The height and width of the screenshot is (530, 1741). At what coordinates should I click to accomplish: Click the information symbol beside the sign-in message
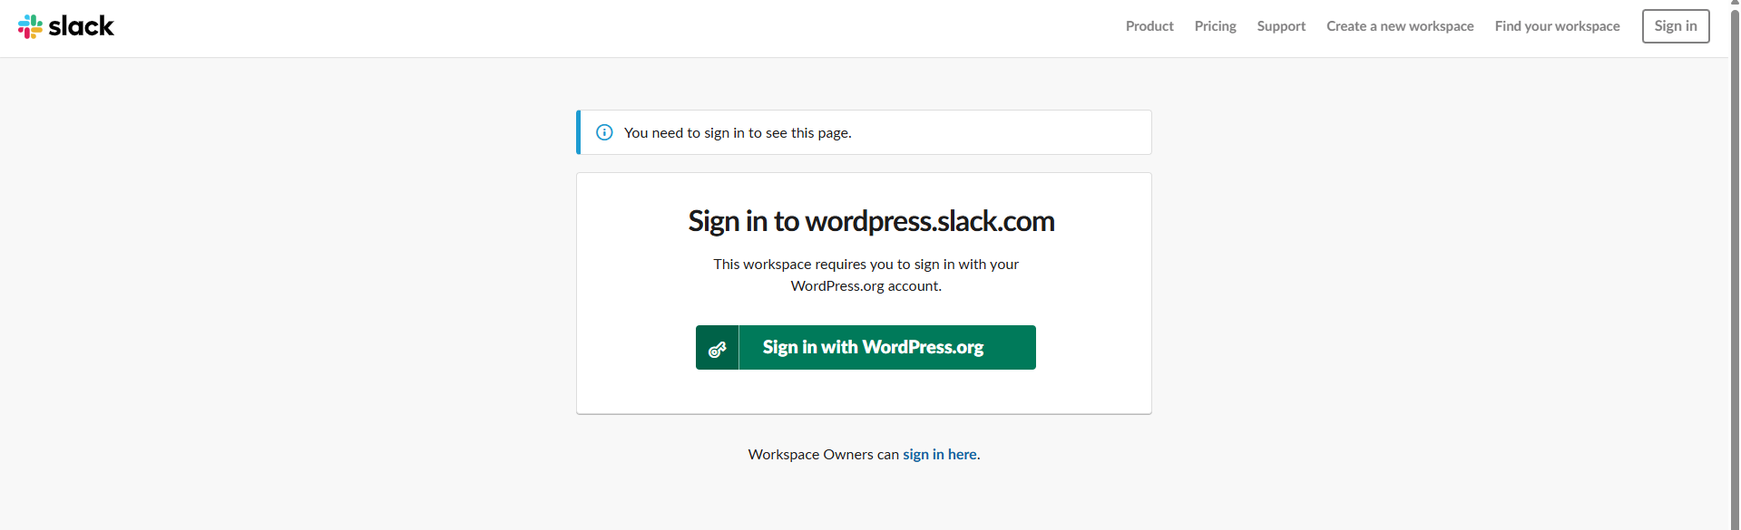(x=604, y=132)
